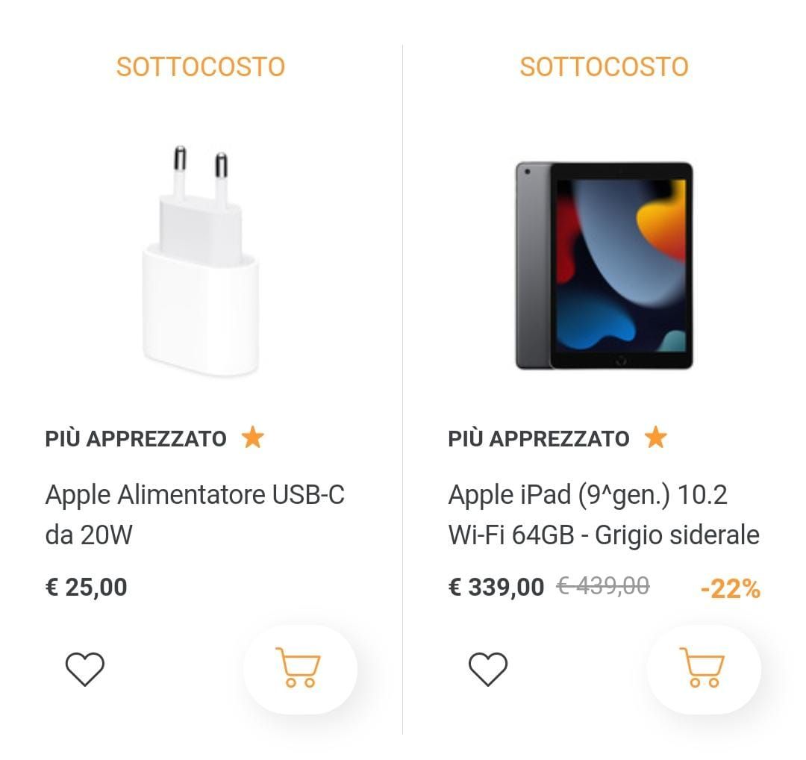Click Più Apprezzato badge on iPad card
This screenshot has width=806, height=760.
[539, 438]
